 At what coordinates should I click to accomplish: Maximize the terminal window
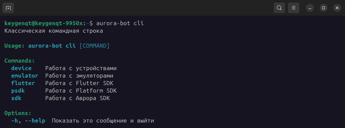(x=324, y=8)
